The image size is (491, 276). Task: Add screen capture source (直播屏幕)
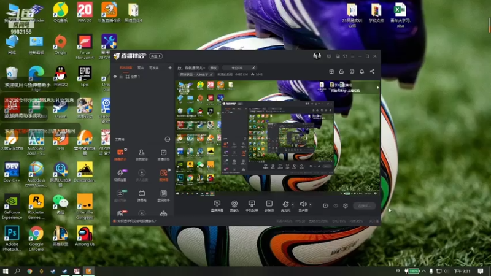tap(217, 206)
